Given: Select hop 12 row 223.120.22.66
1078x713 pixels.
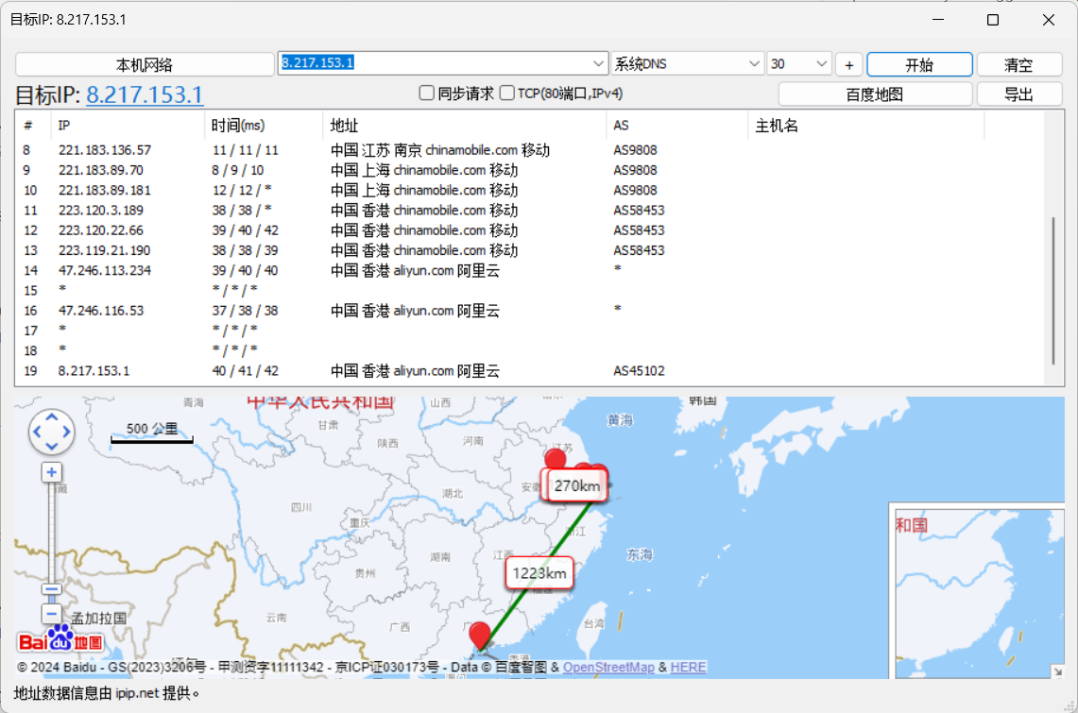Looking at the screenshot, I should tap(529, 230).
